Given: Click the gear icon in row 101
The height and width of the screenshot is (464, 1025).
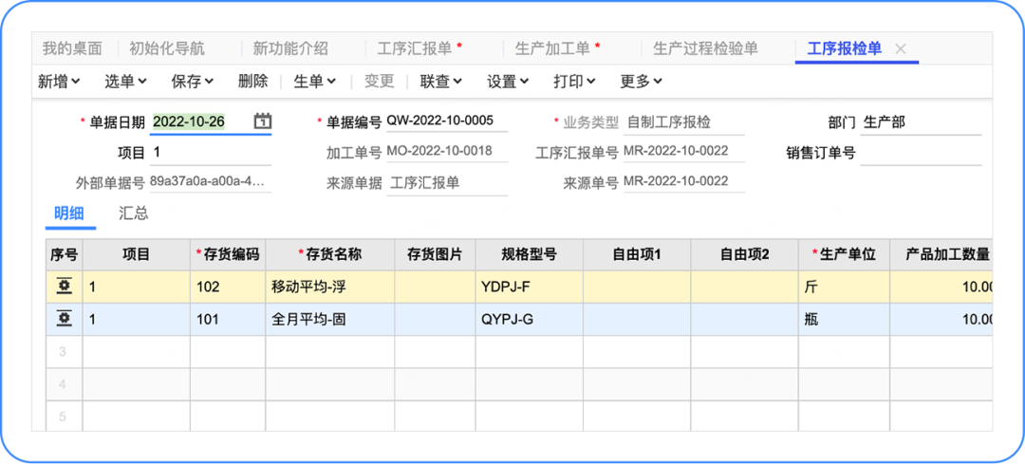Looking at the screenshot, I should coord(65,319).
